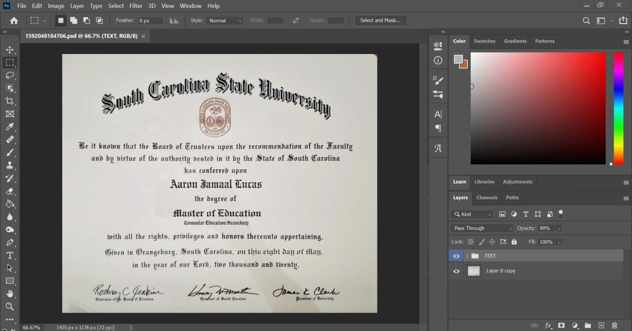Hide the TEXT layer group

pos(456,255)
